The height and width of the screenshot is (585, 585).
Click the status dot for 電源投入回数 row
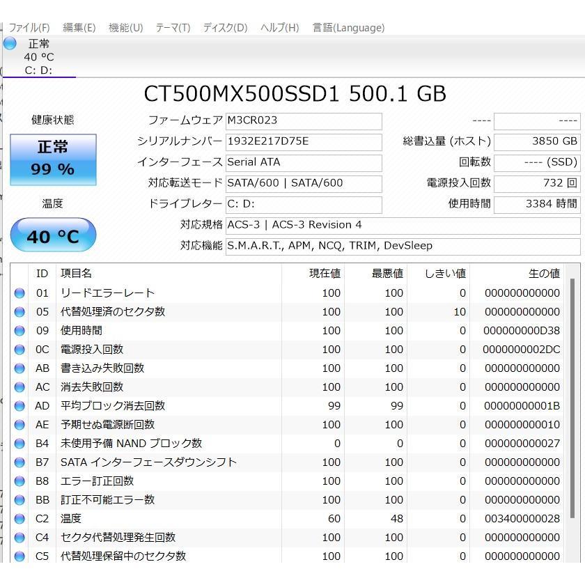pyautogui.click(x=19, y=349)
